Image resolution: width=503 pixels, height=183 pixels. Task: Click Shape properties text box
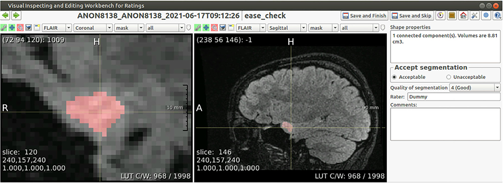tap(445, 46)
